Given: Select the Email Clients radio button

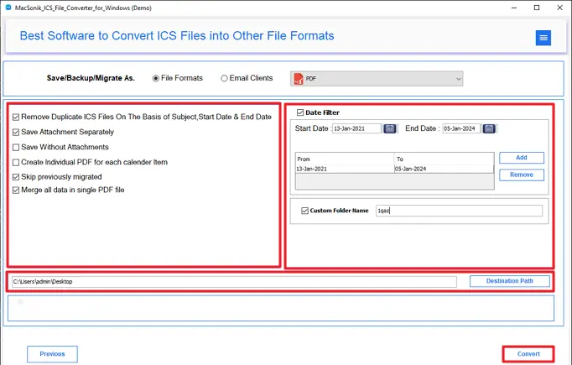Looking at the screenshot, I should 224,79.
